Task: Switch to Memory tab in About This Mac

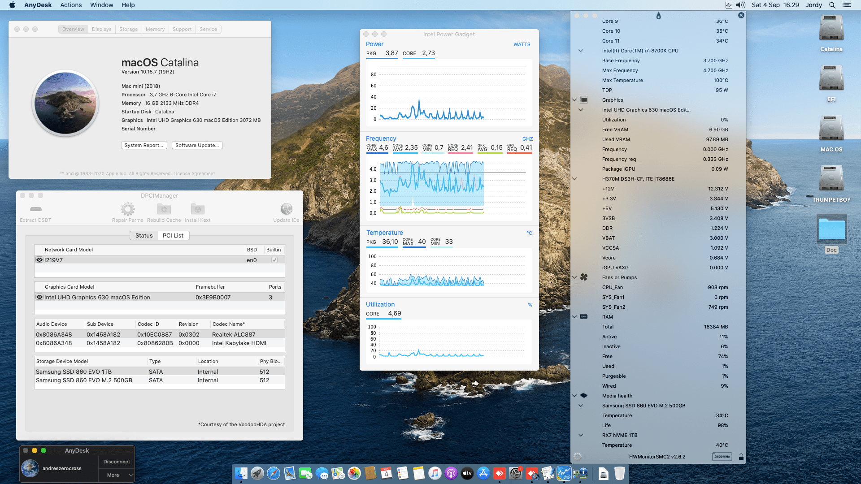Action: tap(155, 29)
